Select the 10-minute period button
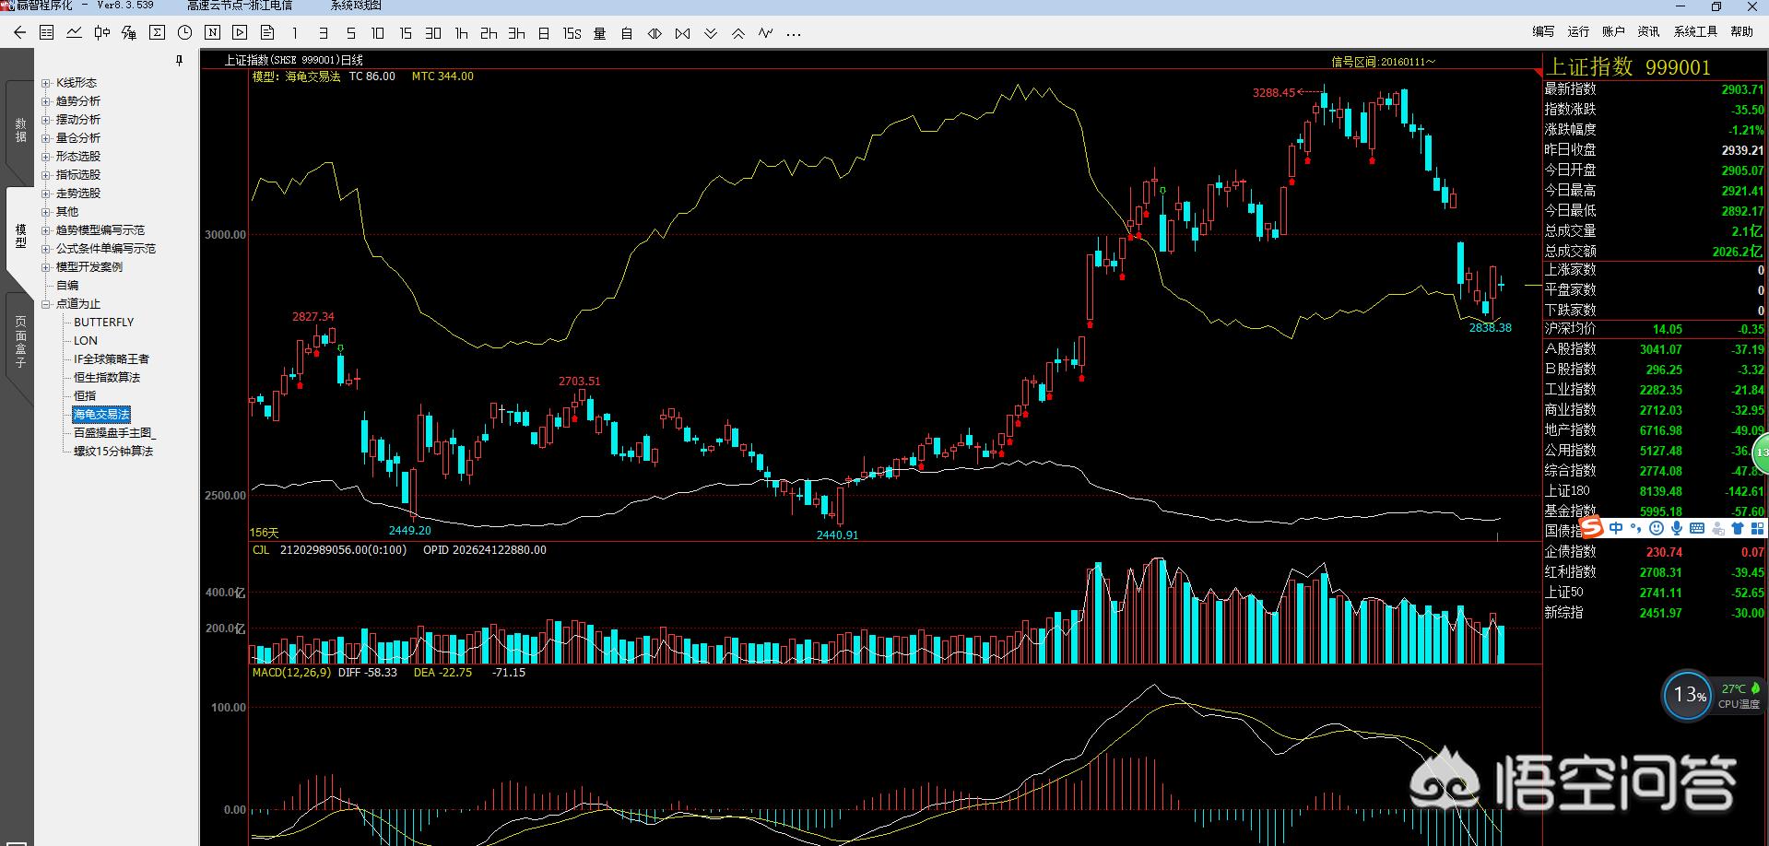Screen dimensions: 1769x846 click(378, 33)
